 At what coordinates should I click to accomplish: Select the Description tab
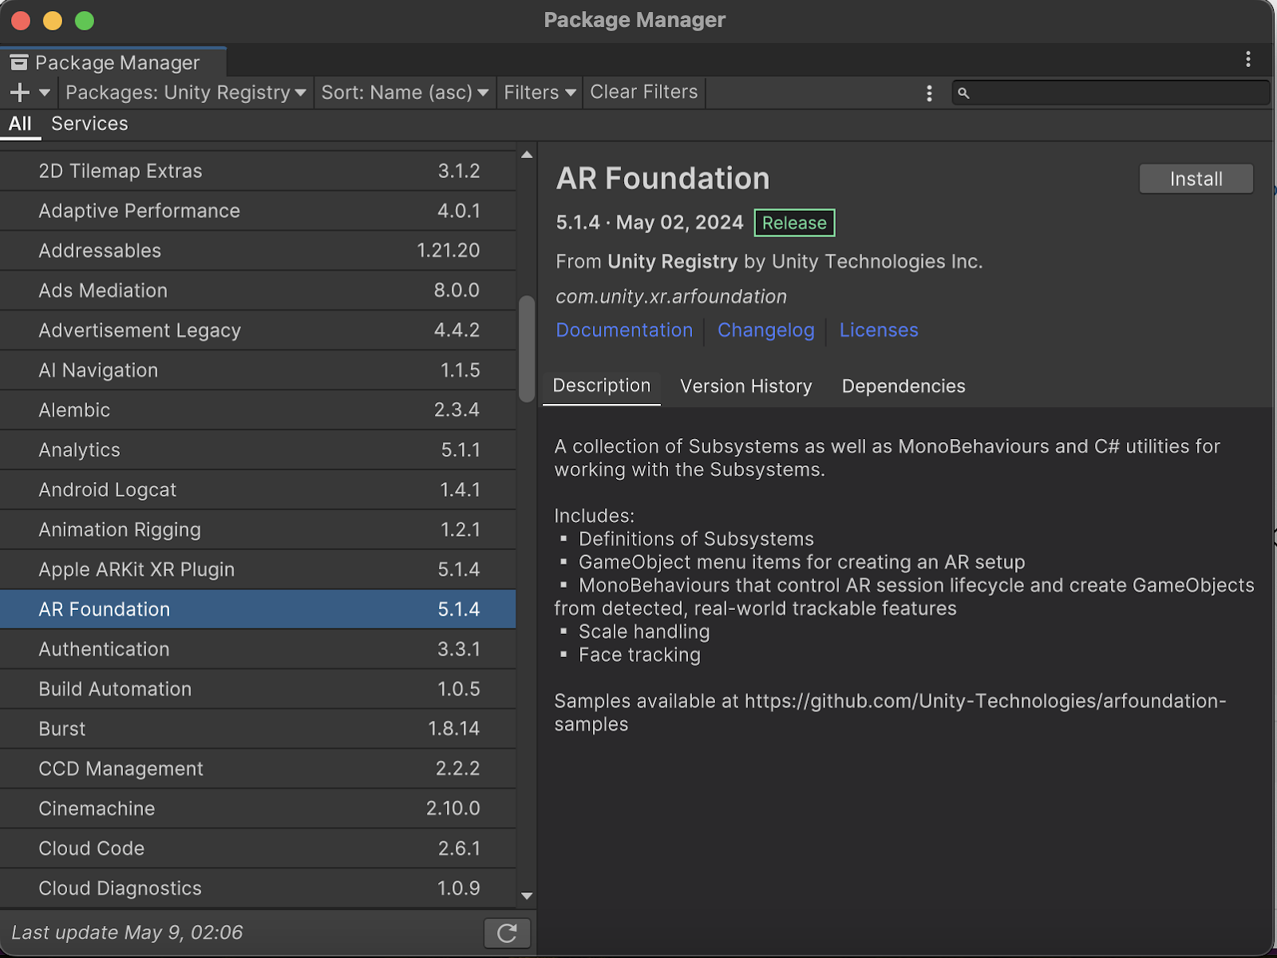[601, 386]
